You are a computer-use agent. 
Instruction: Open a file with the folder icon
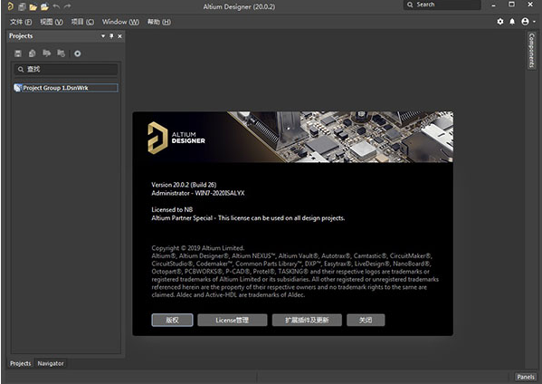tap(33, 6)
